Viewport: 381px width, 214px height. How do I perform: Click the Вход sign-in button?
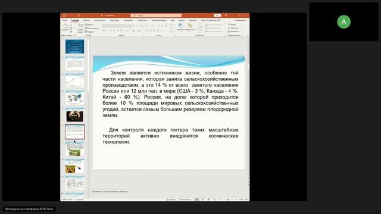[217, 15]
